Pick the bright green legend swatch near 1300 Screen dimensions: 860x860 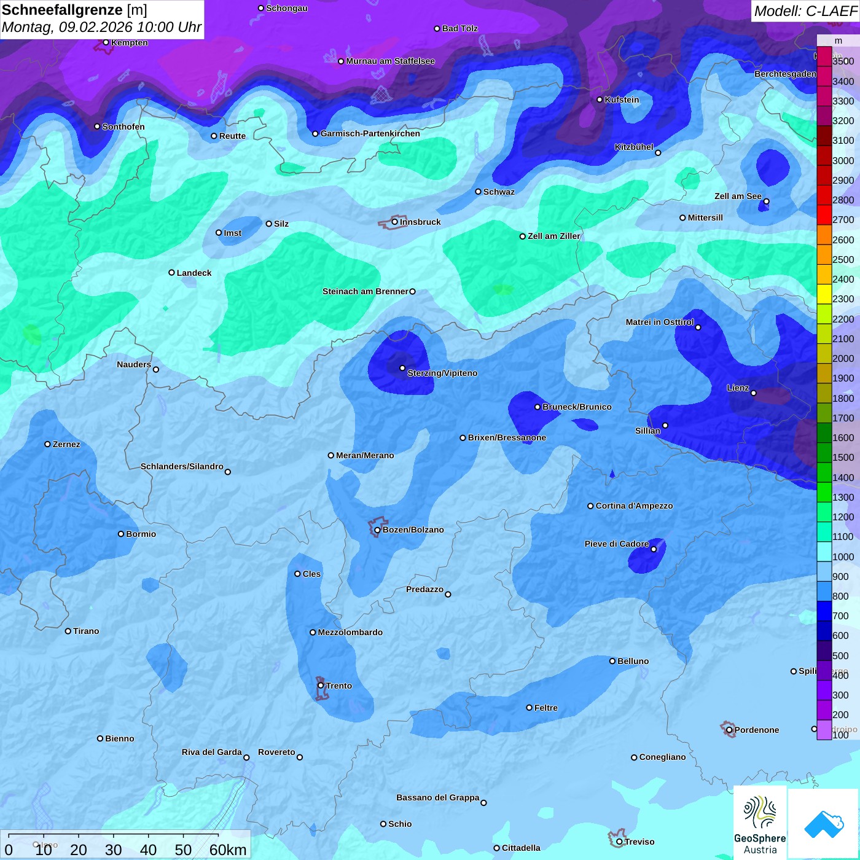coord(824,493)
